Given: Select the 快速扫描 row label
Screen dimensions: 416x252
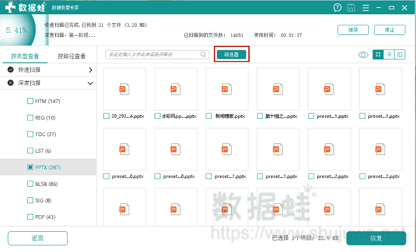Looking at the screenshot, I should pyautogui.click(x=29, y=70).
